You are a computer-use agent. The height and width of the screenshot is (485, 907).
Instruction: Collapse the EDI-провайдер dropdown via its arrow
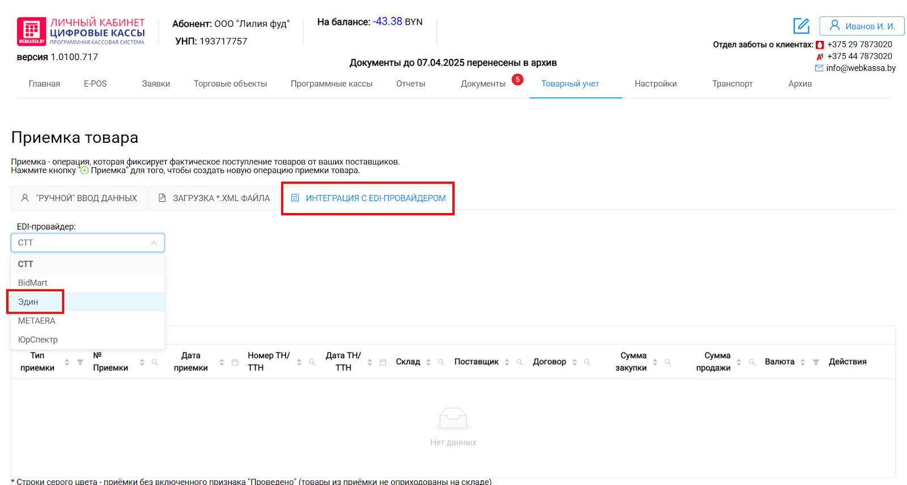coord(154,243)
